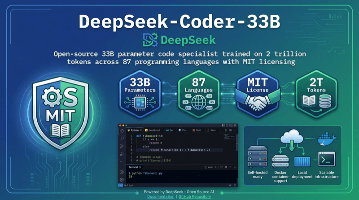
Task: Click the Docker container support server icon
Action: 280,161
